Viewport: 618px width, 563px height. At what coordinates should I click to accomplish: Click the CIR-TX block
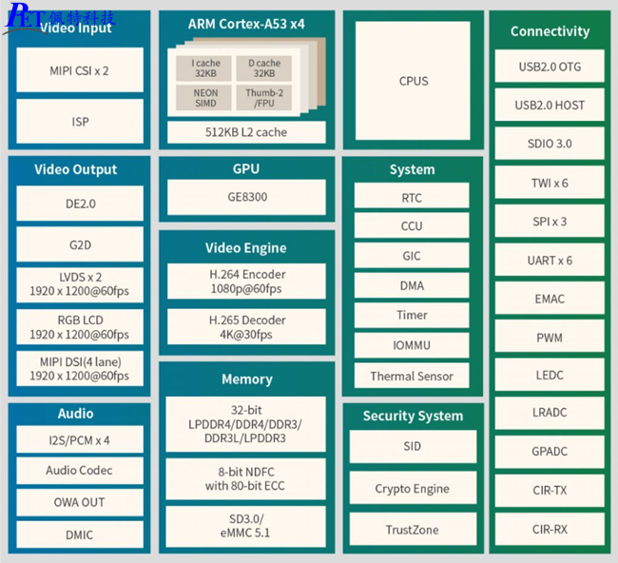[x=550, y=491]
